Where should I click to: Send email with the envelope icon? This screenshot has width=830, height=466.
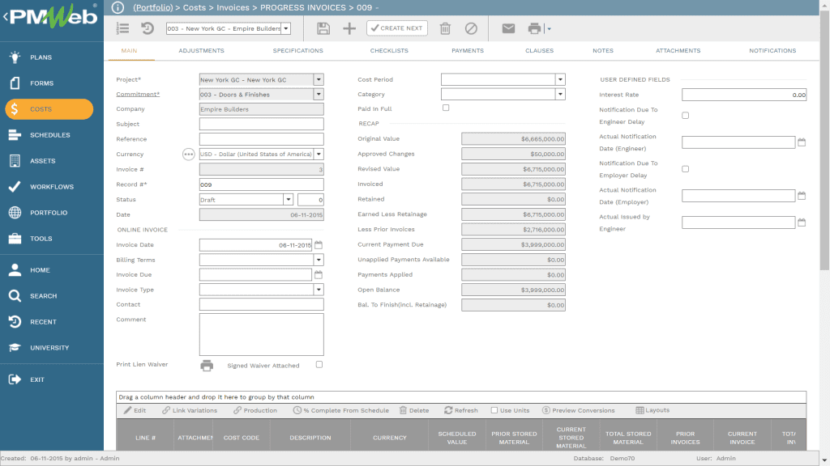click(x=508, y=28)
